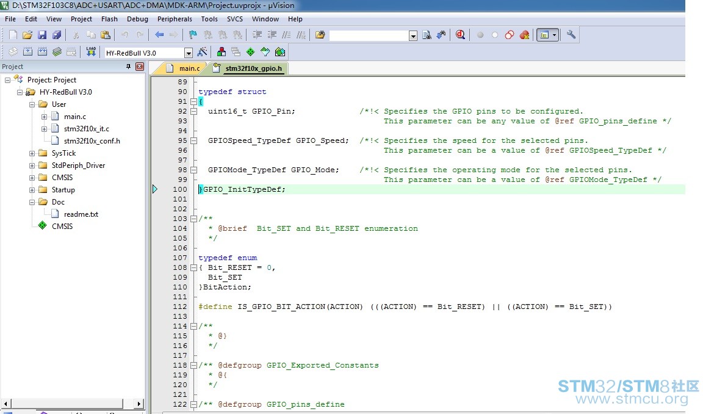
Task: Click the Paste clipboard icon
Action: 106,35
